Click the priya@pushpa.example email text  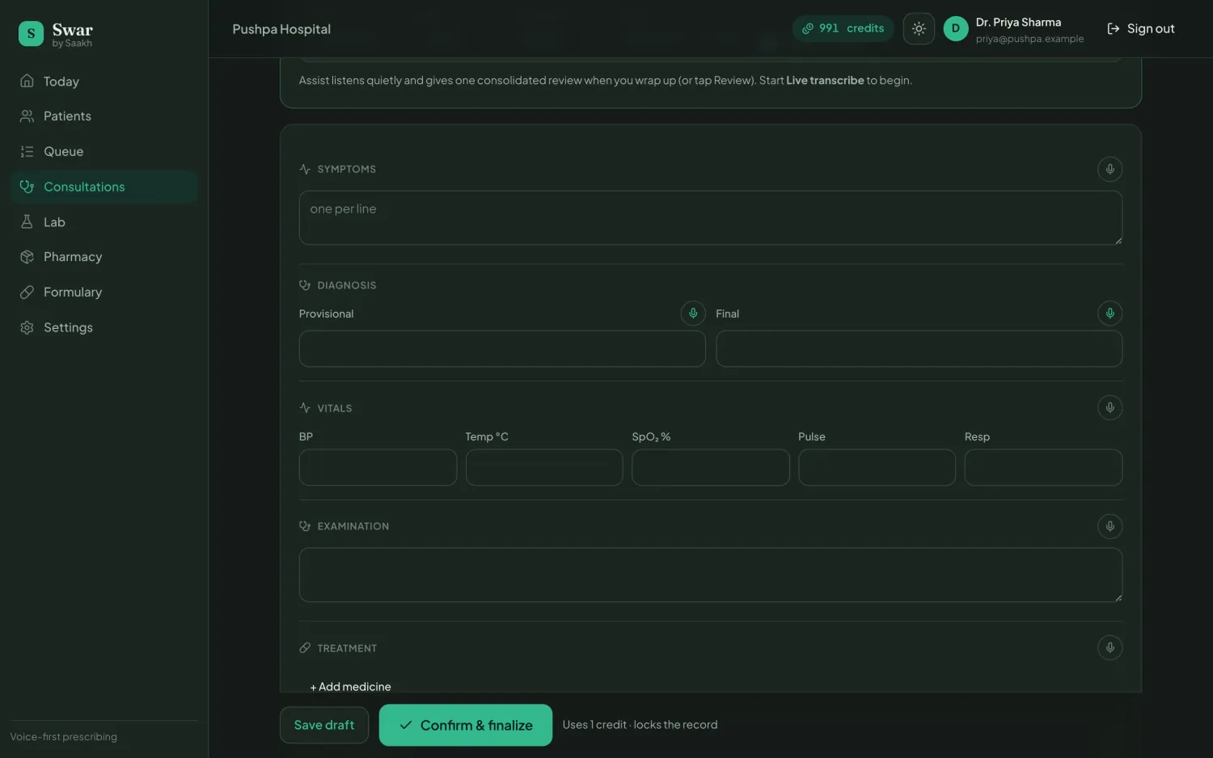tap(1029, 39)
